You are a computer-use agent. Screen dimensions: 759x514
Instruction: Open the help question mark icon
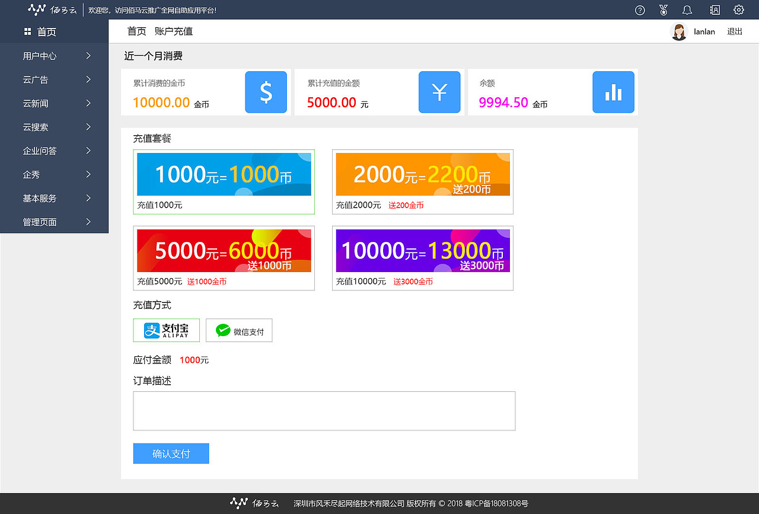coord(639,9)
